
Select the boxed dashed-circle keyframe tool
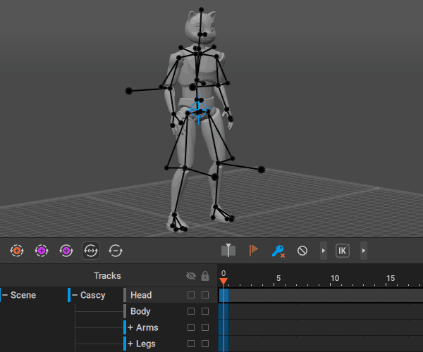click(x=91, y=250)
